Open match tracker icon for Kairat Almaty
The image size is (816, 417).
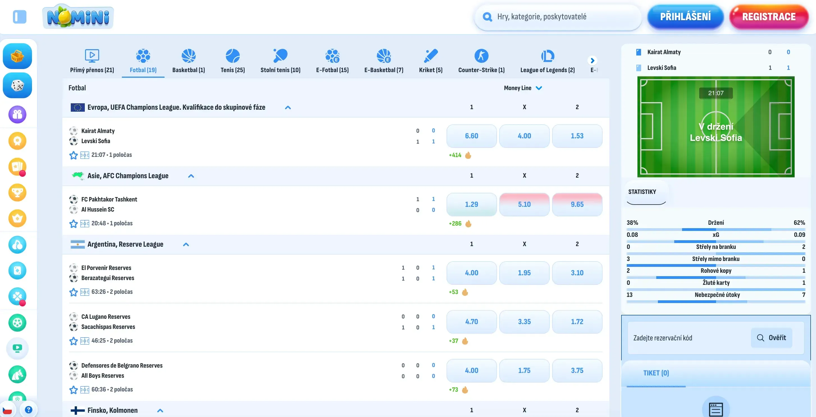point(85,155)
